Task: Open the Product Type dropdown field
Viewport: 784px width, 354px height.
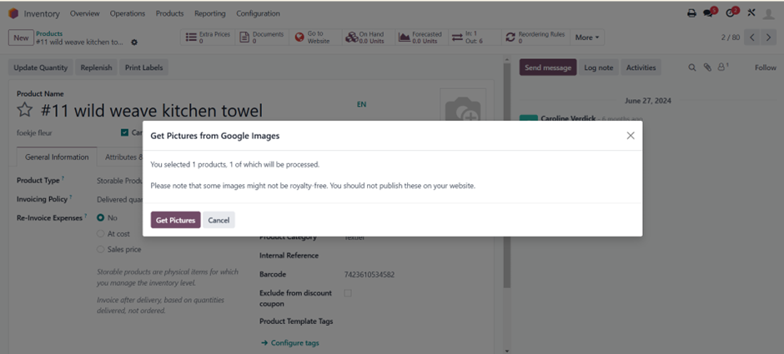Action: [120, 181]
